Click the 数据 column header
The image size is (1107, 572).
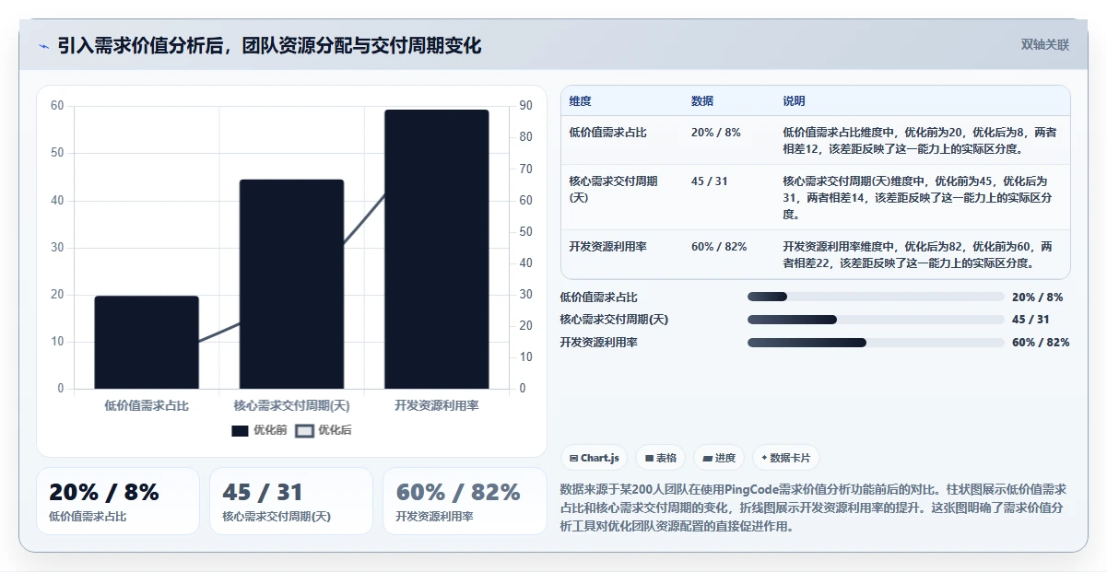pos(702,101)
